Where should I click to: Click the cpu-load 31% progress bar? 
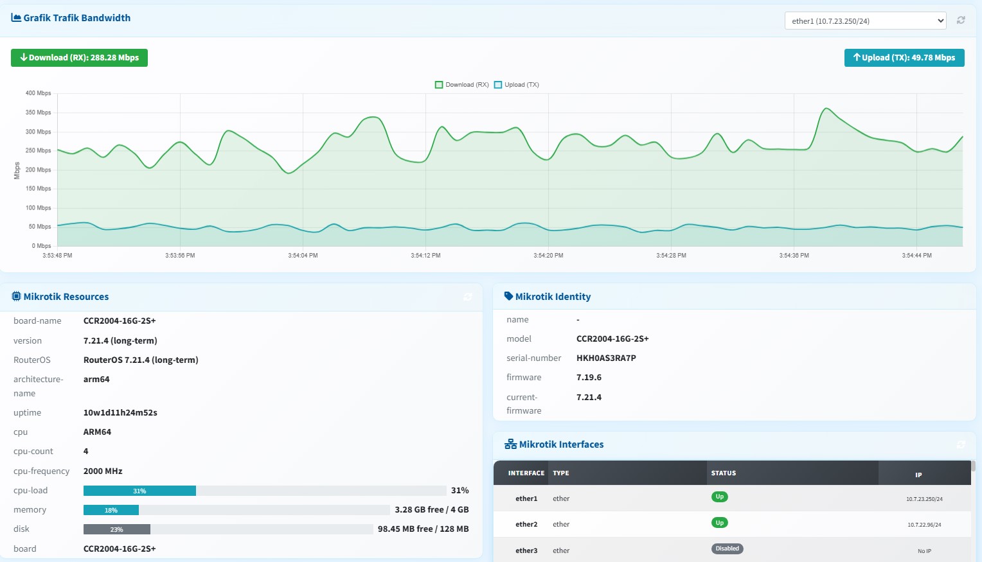click(265, 491)
